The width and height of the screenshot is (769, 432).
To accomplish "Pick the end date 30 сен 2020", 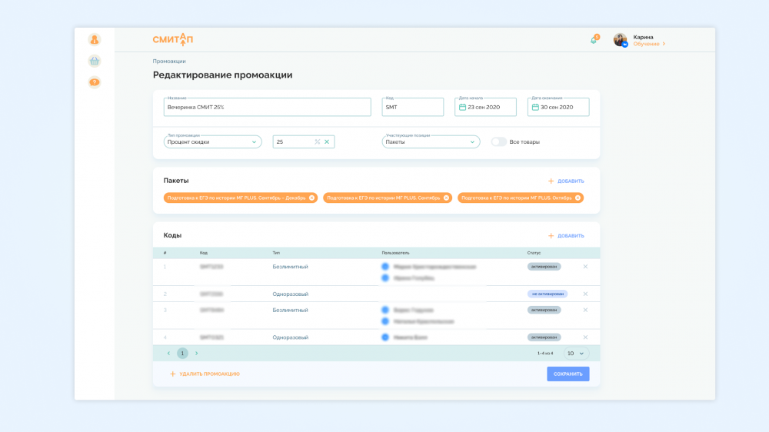I will tap(558, 107).
